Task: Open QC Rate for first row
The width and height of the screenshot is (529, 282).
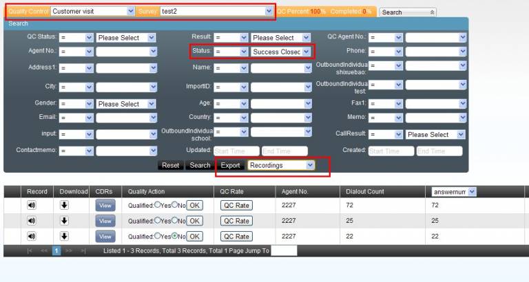Action: point(236,205)
